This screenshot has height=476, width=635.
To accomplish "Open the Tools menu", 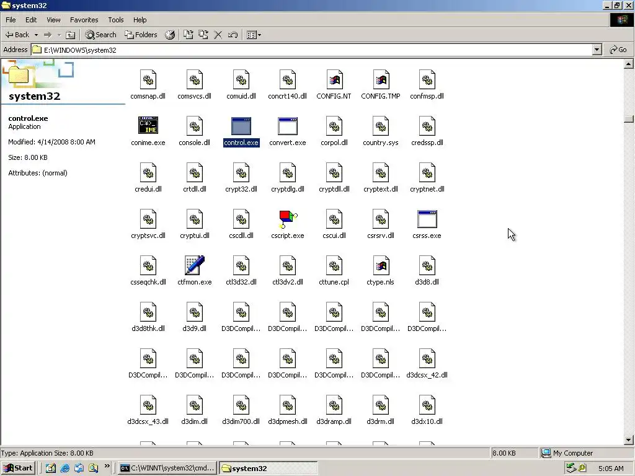I will [x=116, y=20].
